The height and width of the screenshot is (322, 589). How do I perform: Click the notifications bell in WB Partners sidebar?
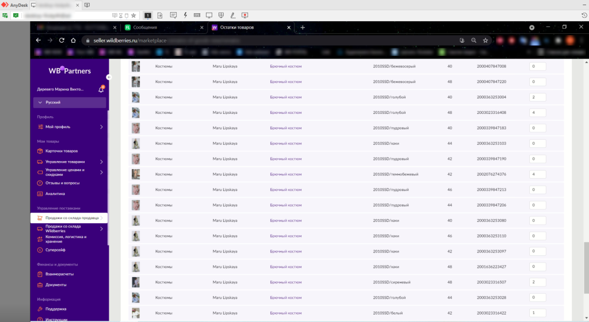point(101,89)
